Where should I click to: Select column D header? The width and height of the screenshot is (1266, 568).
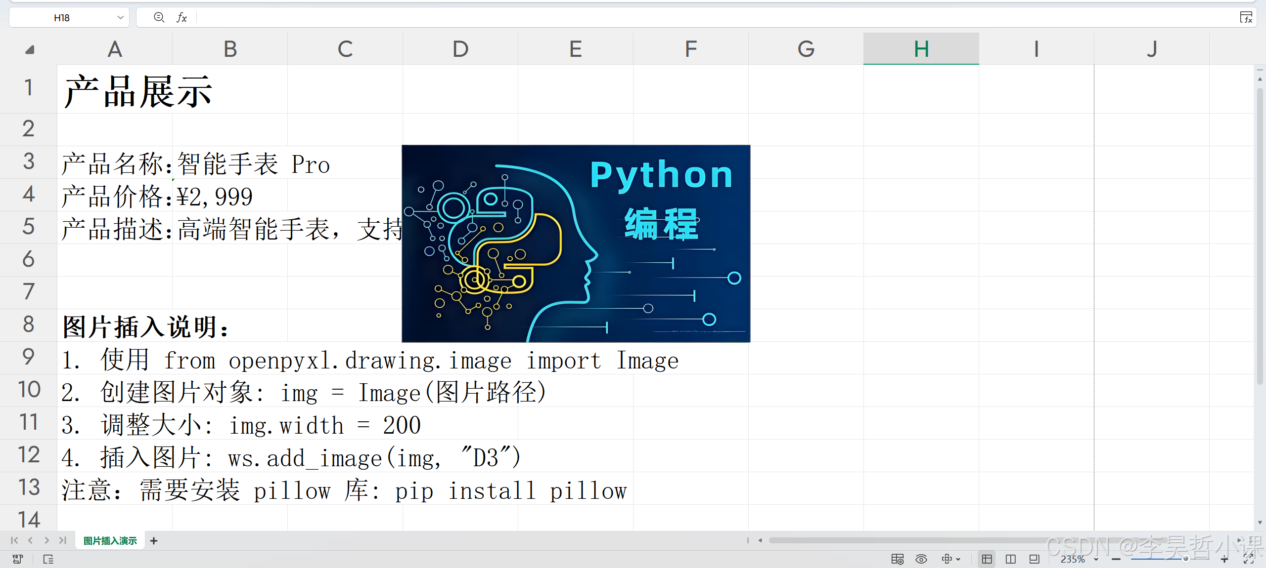[460, 49]
